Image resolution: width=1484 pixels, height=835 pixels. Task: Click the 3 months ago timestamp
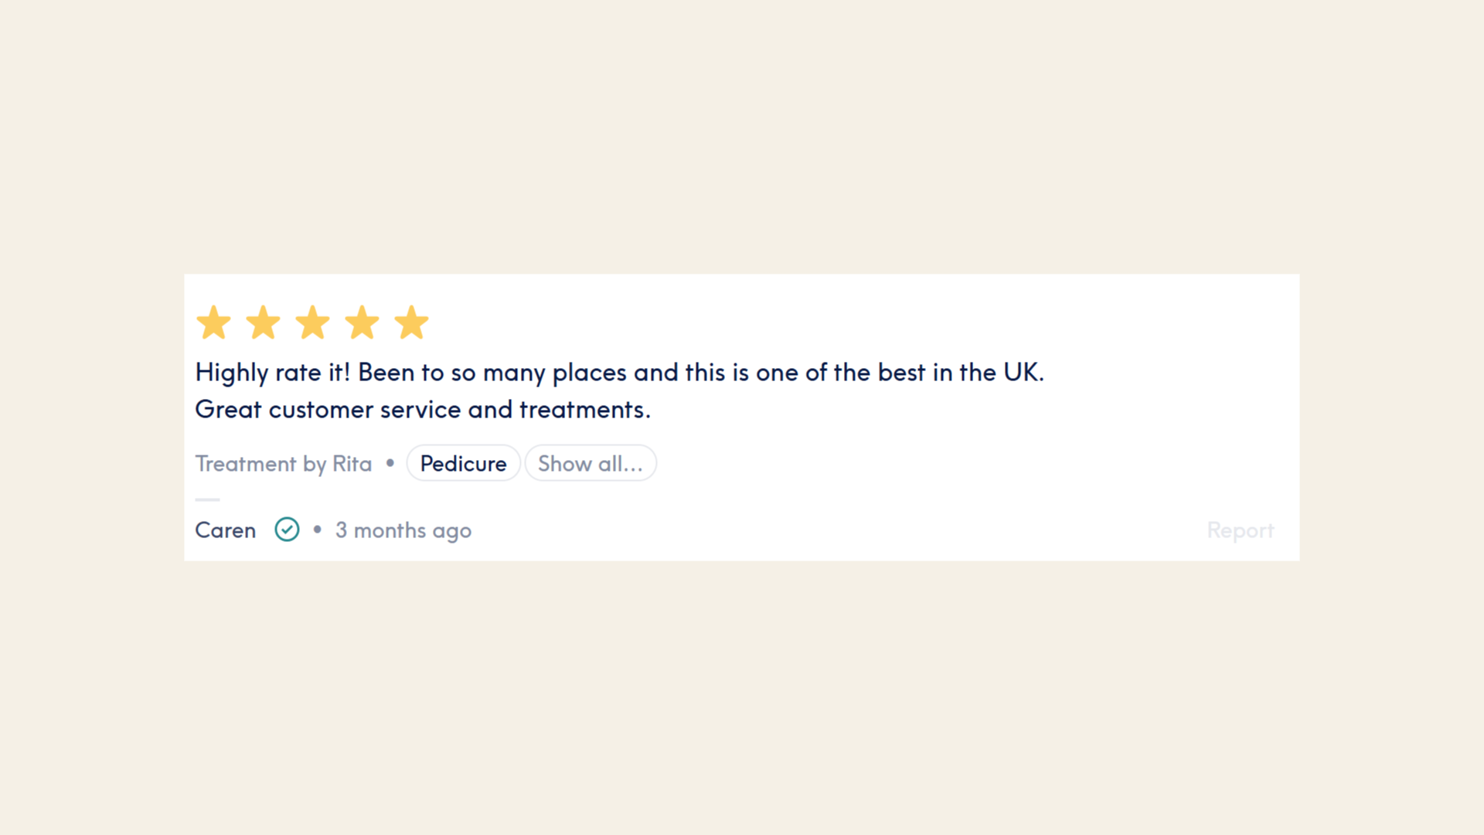[403, 531]
